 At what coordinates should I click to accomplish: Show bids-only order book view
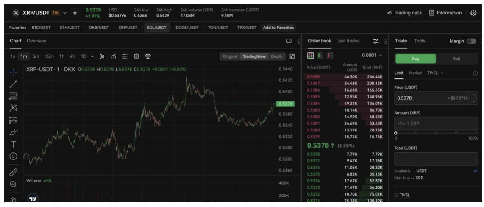[x=320, y=55]
